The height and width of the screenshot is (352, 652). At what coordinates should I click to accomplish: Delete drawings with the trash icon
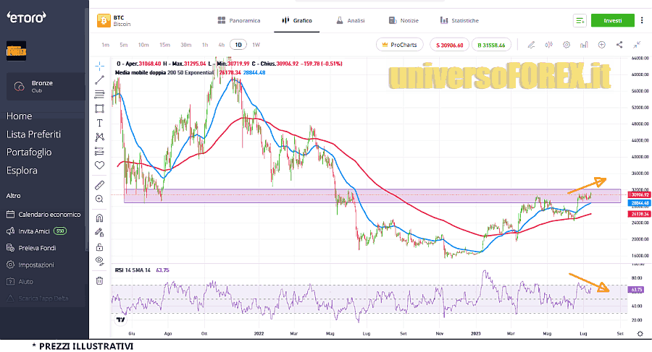(99, 280)
